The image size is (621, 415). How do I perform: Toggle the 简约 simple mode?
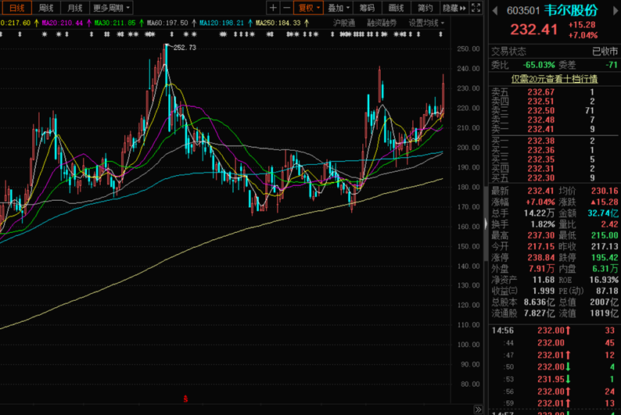pos(425,8)
